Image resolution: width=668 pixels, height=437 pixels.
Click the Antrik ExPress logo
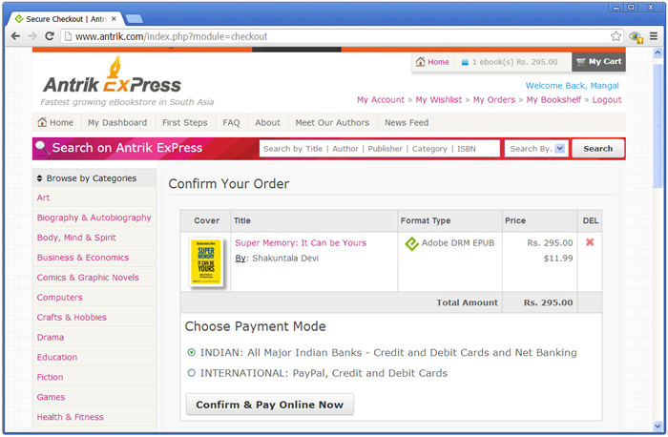click(x=113, y=75)
